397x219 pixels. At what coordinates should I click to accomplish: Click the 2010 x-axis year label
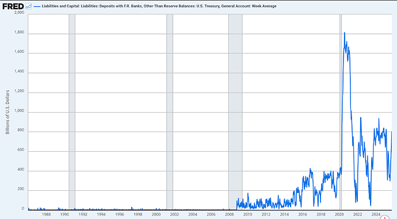click(247, 214)
